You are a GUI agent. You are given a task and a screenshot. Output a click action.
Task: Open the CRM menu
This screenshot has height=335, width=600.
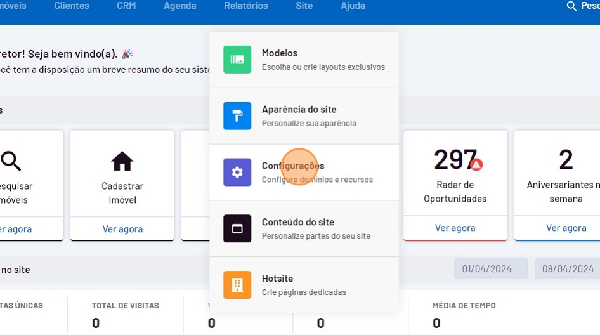tap(126, 6)
